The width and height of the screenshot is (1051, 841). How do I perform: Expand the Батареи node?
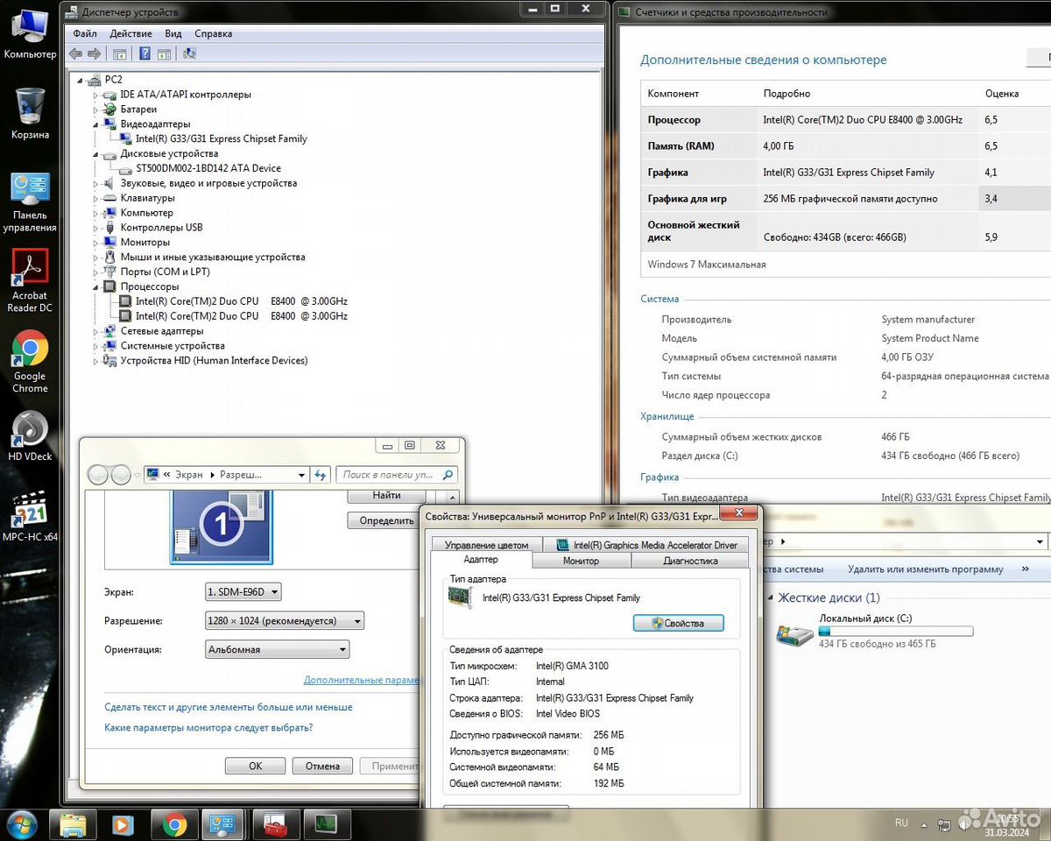(97, 110)
